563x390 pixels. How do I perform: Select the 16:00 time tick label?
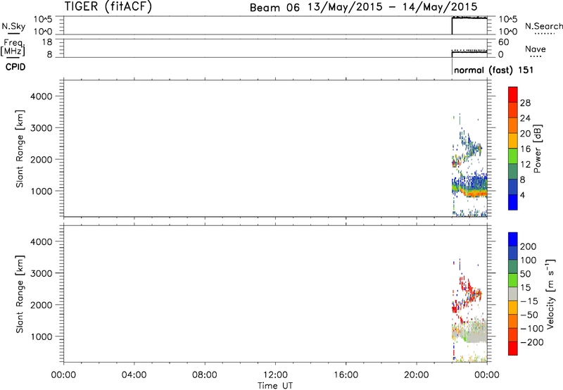[x=346, y=375]
